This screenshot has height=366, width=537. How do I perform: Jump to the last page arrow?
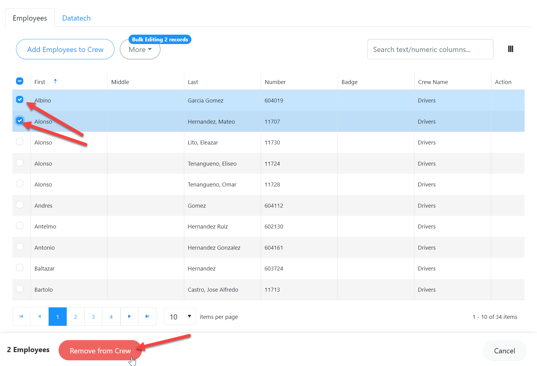click(x=147, y=316)
